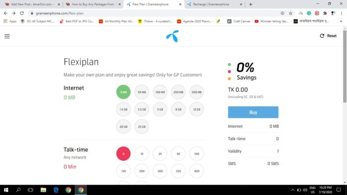The width and height of the screenshot is (347, 195).
Task: Click the Reset refresh icon
Action: tap(322, 36)
